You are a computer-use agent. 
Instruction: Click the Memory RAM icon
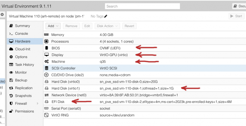pyautogui.click(x=46, y=35)
